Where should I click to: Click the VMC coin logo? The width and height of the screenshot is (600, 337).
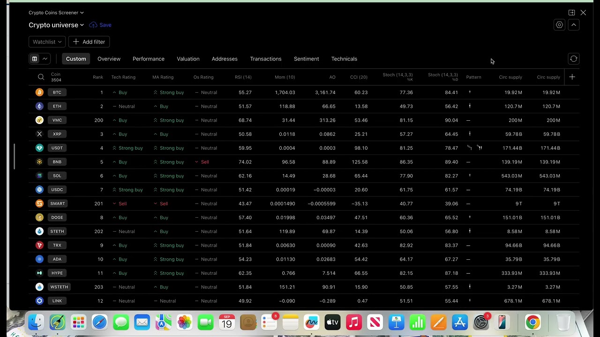tap(39, 120)
